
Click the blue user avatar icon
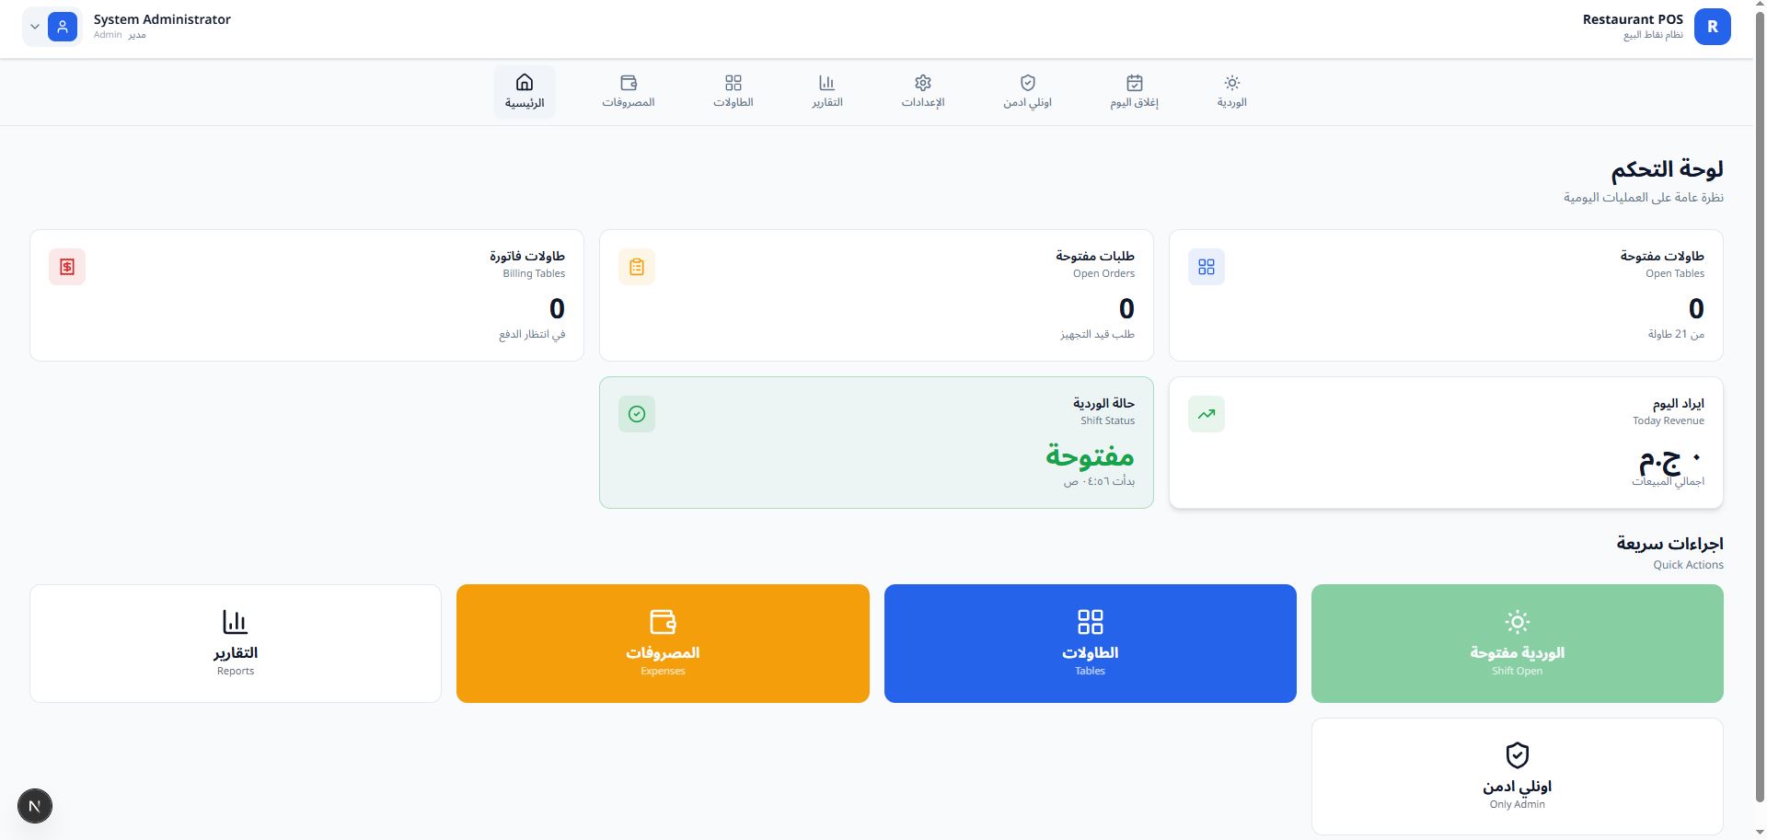[x=63, y=27]
